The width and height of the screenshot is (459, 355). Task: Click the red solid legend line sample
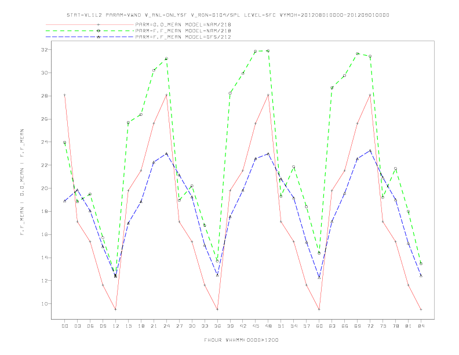(90, 24)
